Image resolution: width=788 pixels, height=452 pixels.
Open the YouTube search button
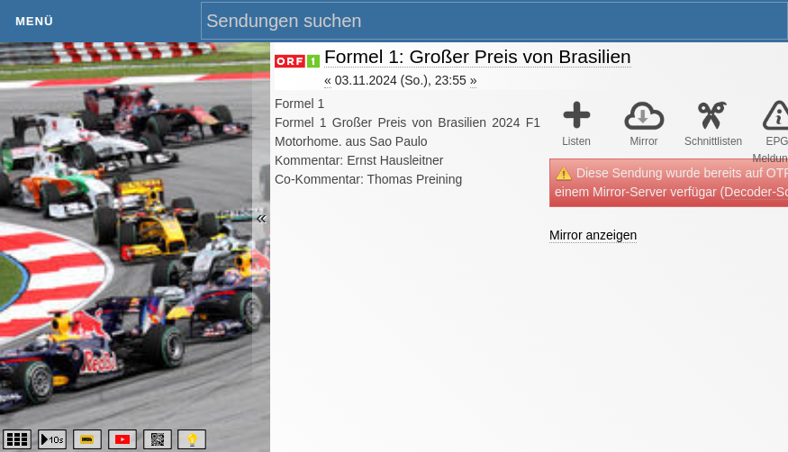click(x=122, y=439)
